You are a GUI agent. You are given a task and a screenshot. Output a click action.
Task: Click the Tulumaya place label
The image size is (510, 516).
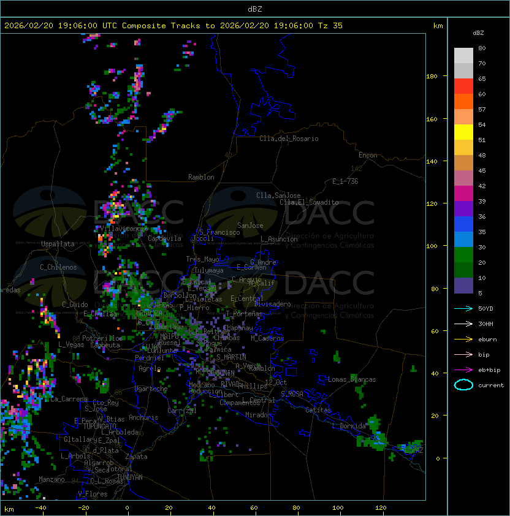pos(209,270)
